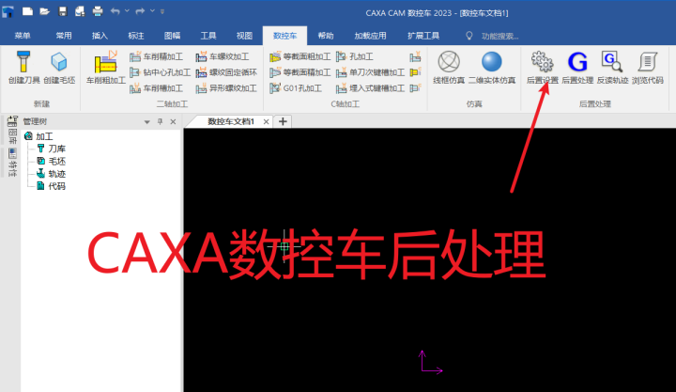Open the 菜单 menu tab
This screenshot has width=676, height=392.
23,36
